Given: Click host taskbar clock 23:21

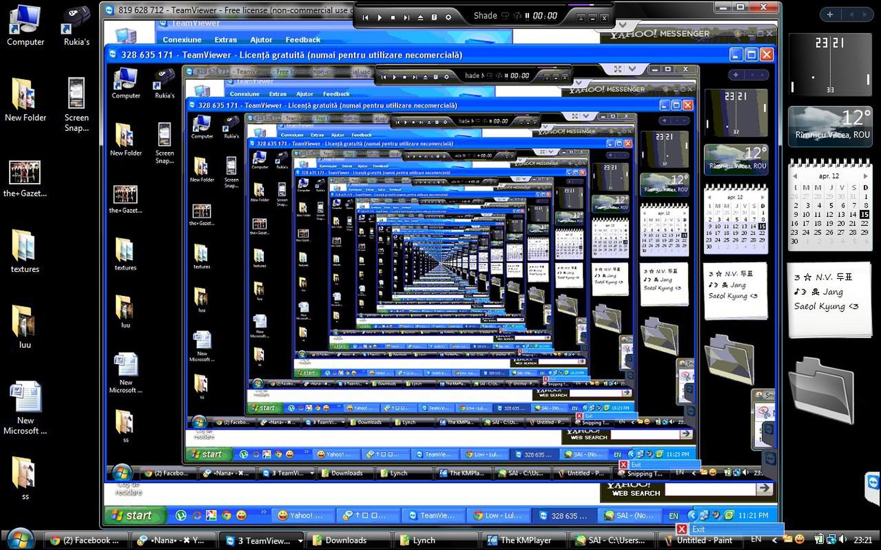Looking at the screenshot, I should click(x=862, y=540).
